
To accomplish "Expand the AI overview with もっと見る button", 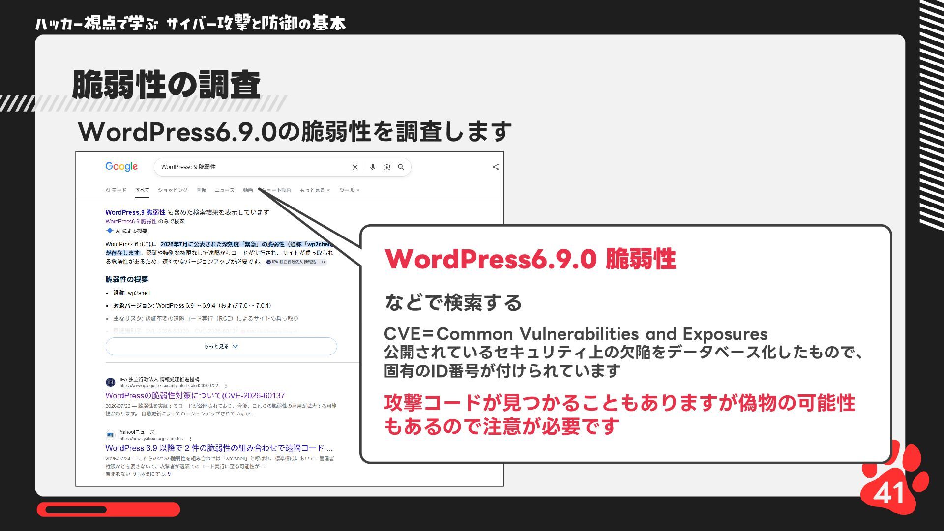I will 221,347.
